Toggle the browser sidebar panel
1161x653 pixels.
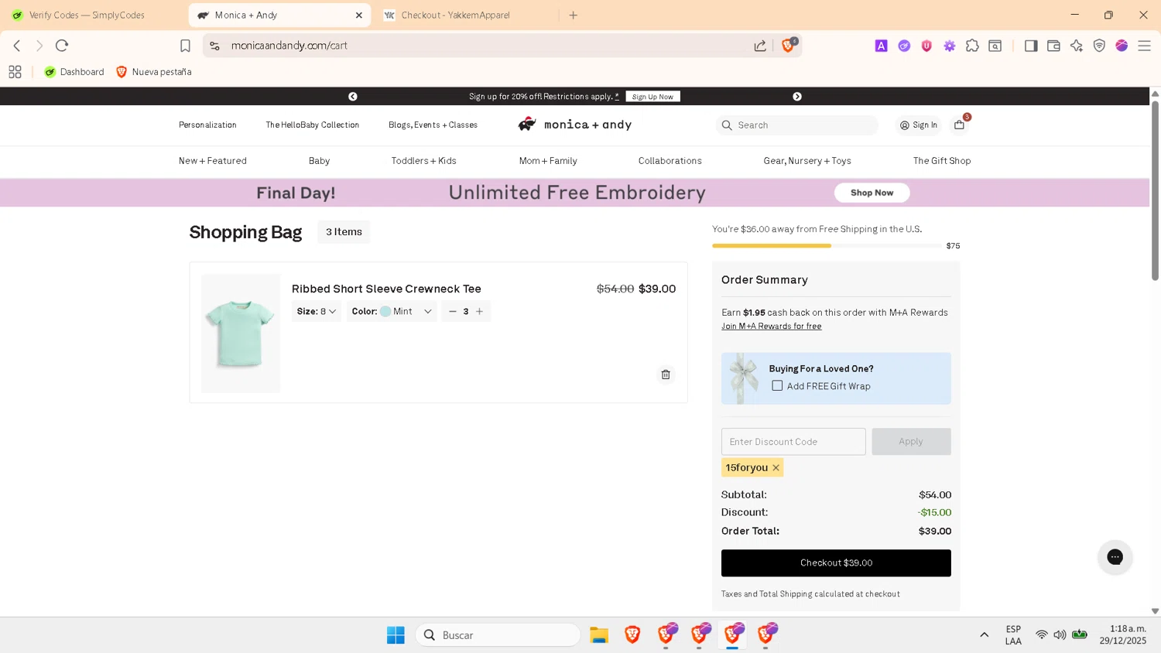[1031, 46]
